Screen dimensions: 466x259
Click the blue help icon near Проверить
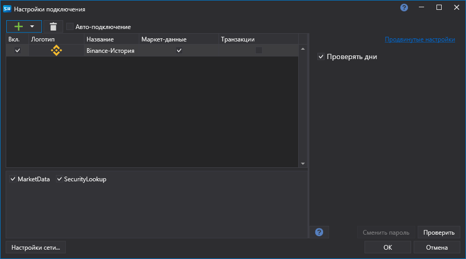319,232
